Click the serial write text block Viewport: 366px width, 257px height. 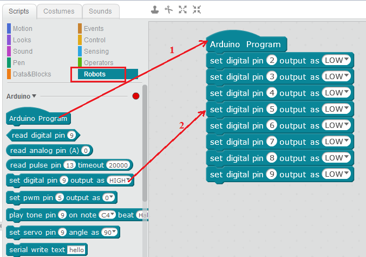pos(47,250)
